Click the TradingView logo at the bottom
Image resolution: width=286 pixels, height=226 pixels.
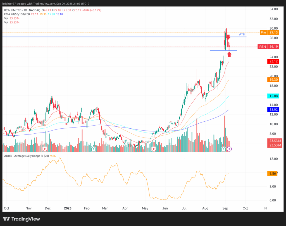click(22, 219)
